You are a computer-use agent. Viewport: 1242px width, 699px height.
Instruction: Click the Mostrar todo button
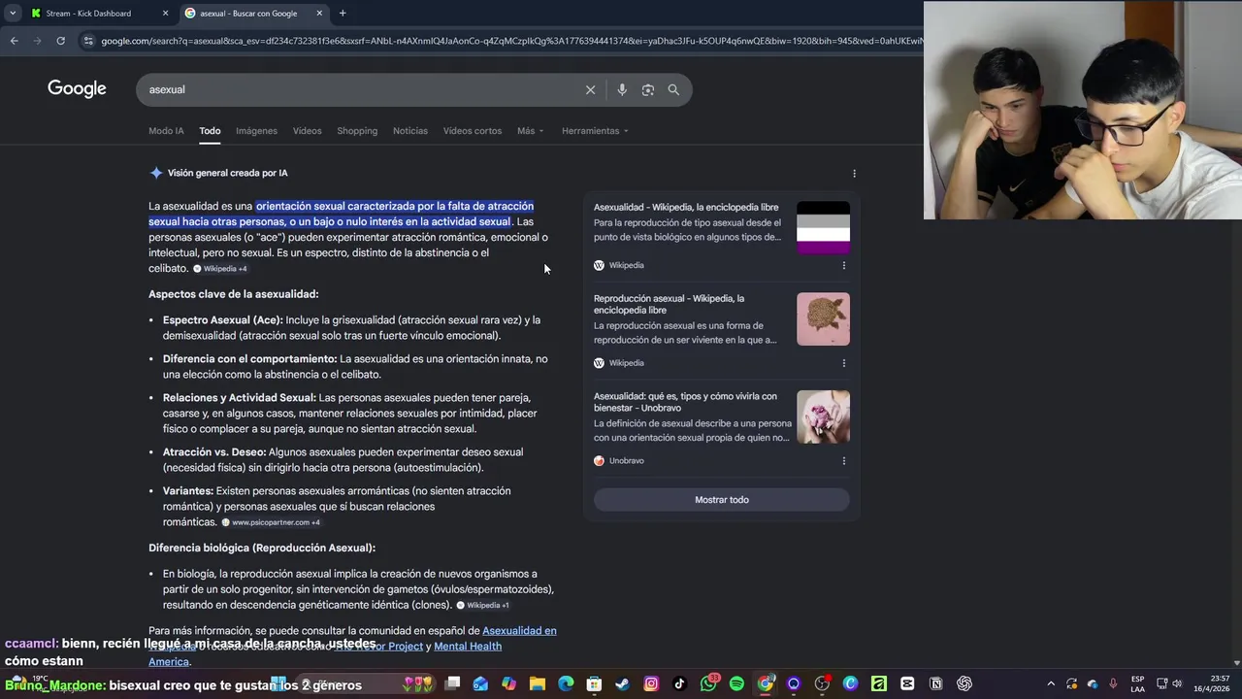(722, 500)
